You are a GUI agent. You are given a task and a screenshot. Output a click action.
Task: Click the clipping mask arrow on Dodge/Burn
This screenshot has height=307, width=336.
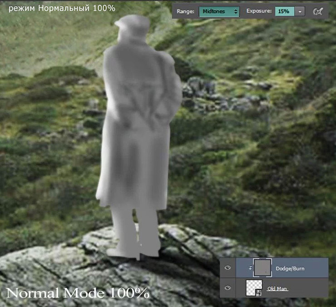tap(250, 268)
